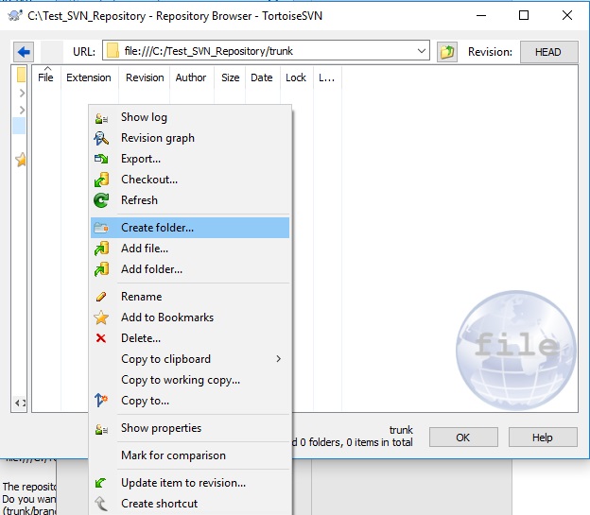Click the Checkout icon in menu
Image resolution: width=590 pixels, height=515 pixels.
101,180
